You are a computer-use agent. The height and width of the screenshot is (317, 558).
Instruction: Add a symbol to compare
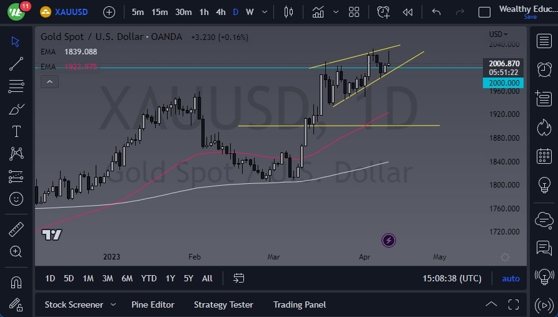109,13
